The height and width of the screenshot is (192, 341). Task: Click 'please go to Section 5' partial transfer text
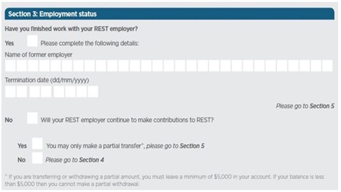175,146
